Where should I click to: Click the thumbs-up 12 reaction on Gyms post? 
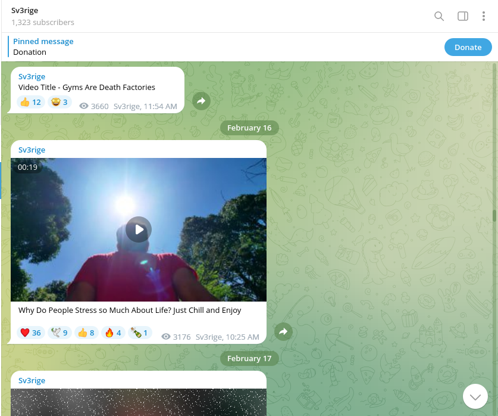[x=31, y=102]
